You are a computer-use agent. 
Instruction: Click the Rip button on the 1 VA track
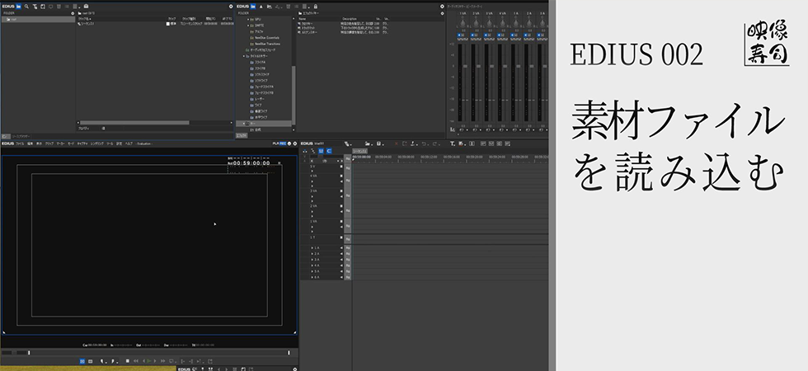pyautogui.click(x=348, y=225)
